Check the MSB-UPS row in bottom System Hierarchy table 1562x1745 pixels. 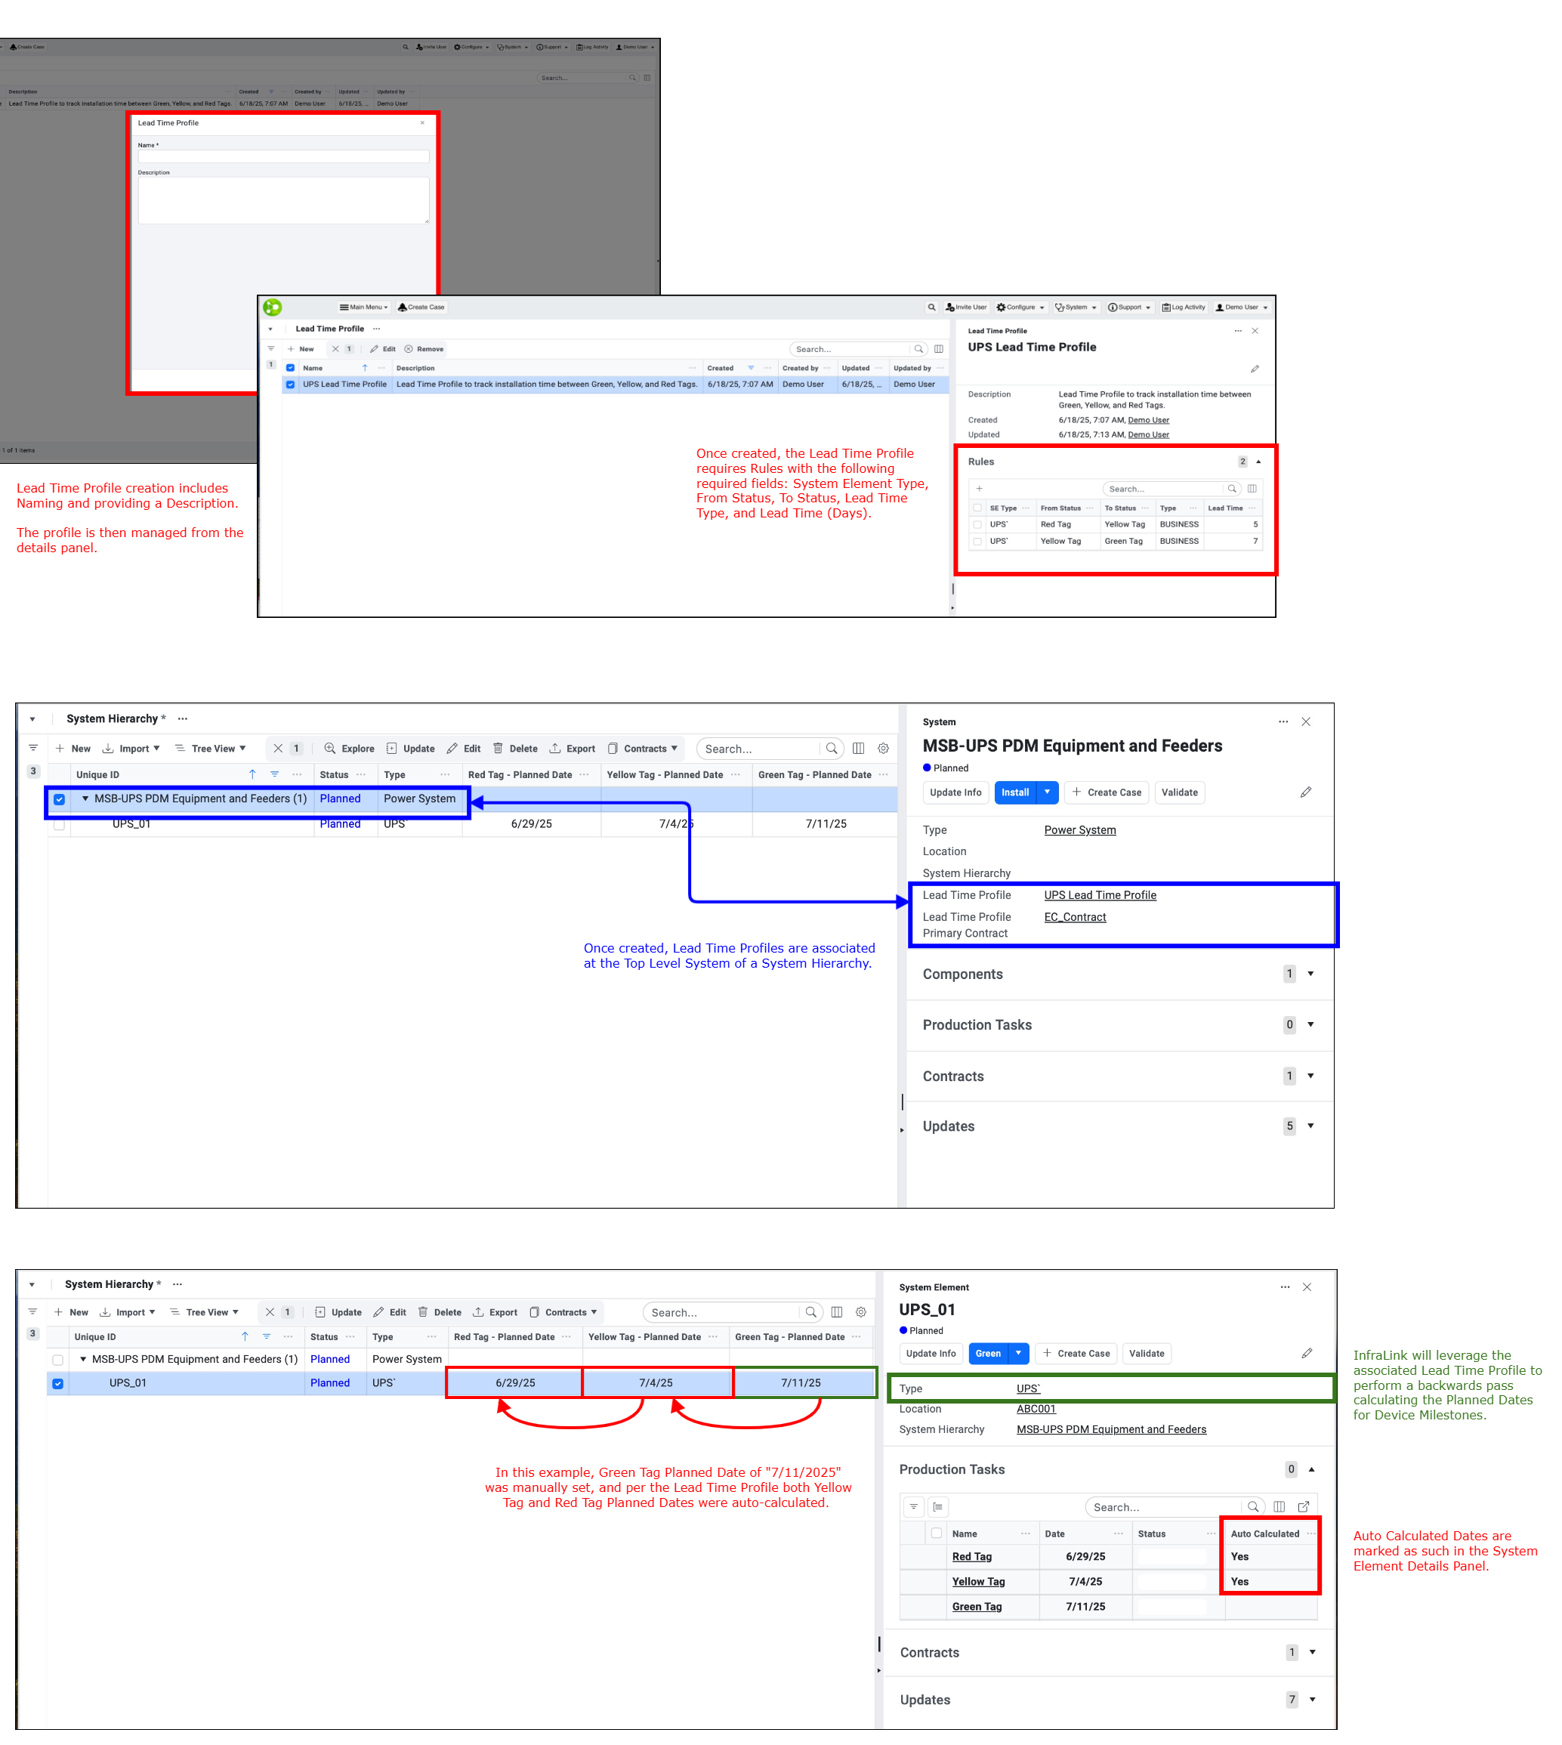(x=57, y=1360)
